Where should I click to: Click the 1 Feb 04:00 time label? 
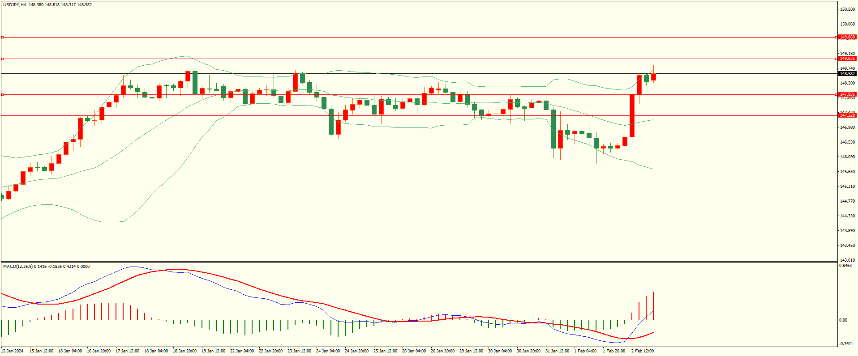[x=585, y=351]
